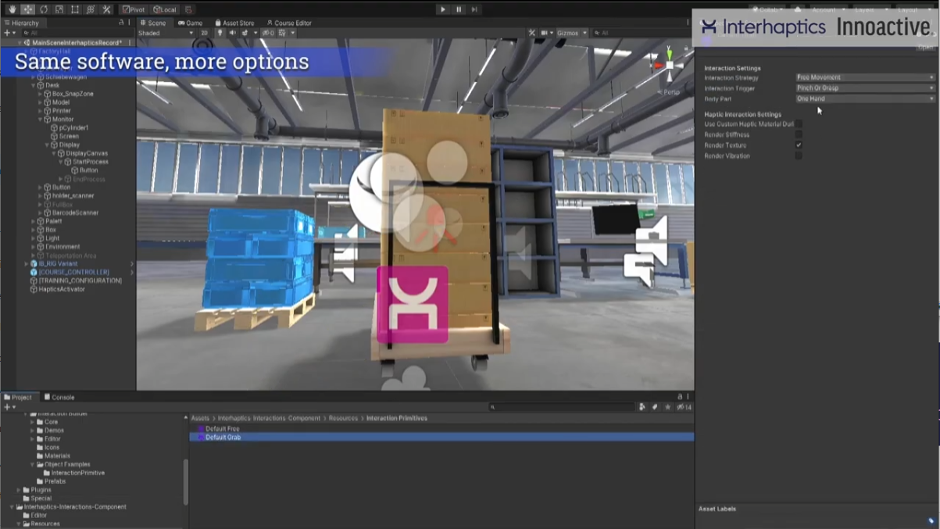Click the Project search field
The height and width of the screenshot is (529, 940).
tap(561, 407)
